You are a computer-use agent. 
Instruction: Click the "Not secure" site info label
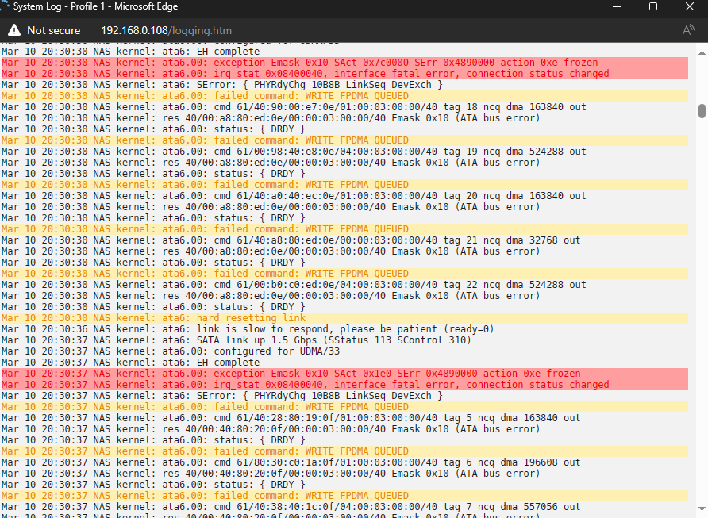tap(54, 30)
